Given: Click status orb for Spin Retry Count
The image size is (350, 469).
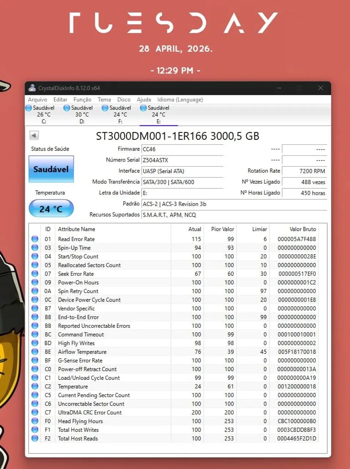Looking at the screenshot, I should pyautogui.click(x=35, y=291).
